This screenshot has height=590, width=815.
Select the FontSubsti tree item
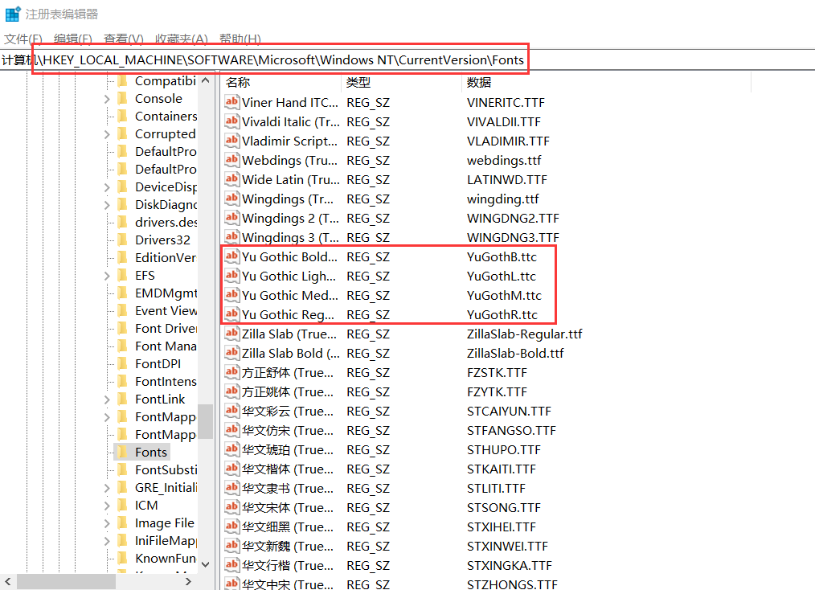[165, 469]
